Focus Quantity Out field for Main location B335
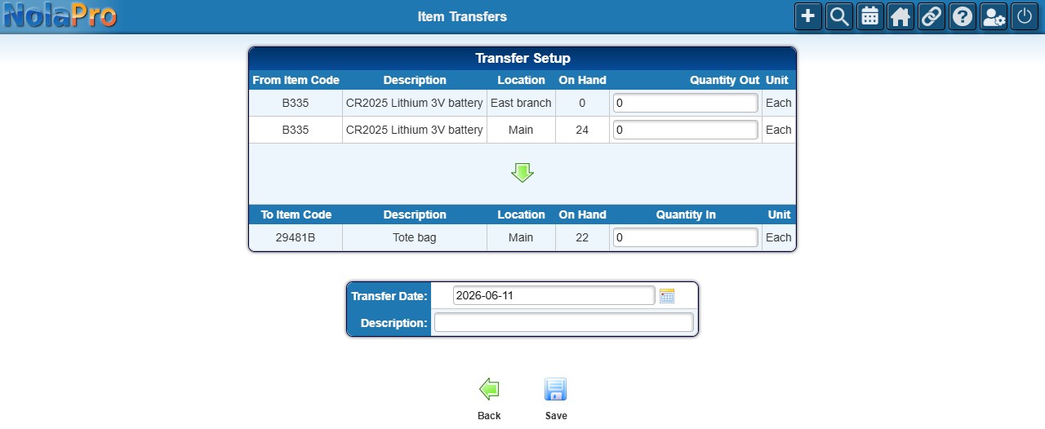The width and height of the screenshot is (1045, 429). [686, 130]
